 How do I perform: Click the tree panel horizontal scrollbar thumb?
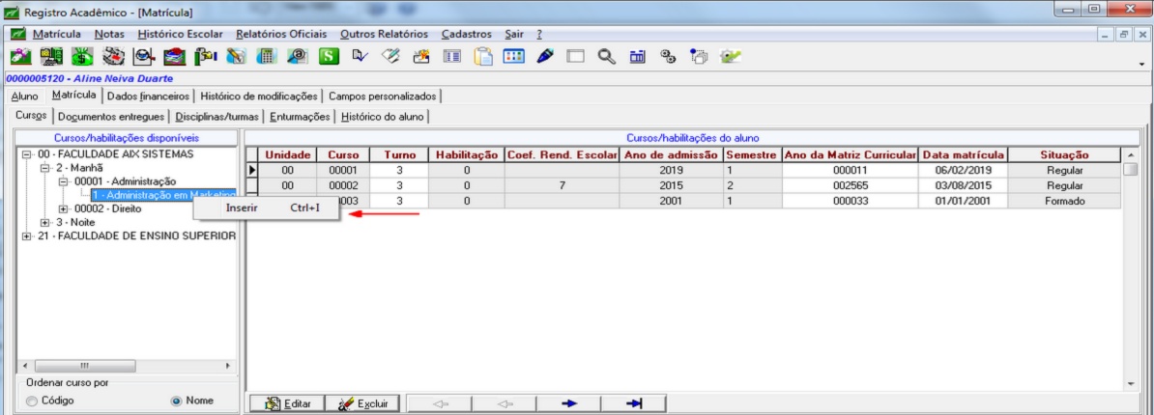click(x=86, y=366)
